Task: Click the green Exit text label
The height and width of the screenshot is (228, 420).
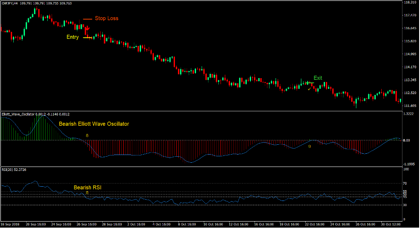Action: coord(318,78)
